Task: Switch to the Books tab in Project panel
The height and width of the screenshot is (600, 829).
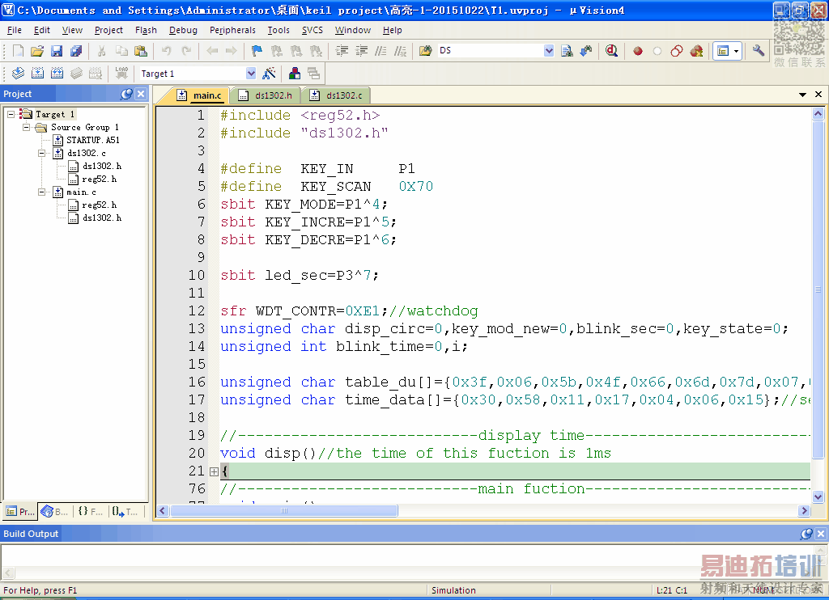Action: tap(55, 511)
